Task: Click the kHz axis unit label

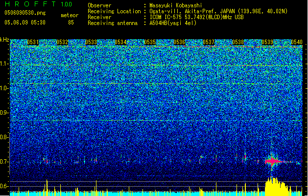Action: [x=4, y=40]
